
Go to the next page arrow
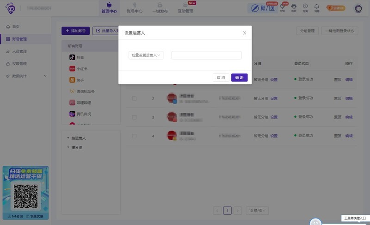(238, 211)
